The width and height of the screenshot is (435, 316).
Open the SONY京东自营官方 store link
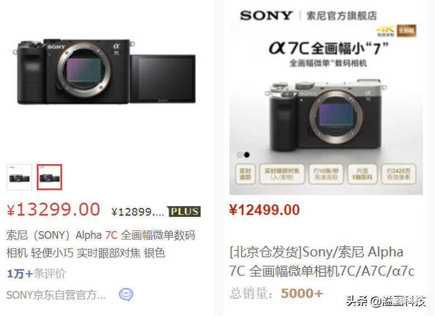(56, 295)
